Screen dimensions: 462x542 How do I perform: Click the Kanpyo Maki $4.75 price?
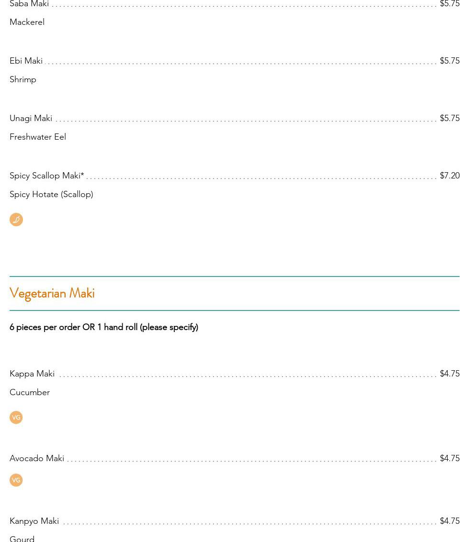point(450,521)
